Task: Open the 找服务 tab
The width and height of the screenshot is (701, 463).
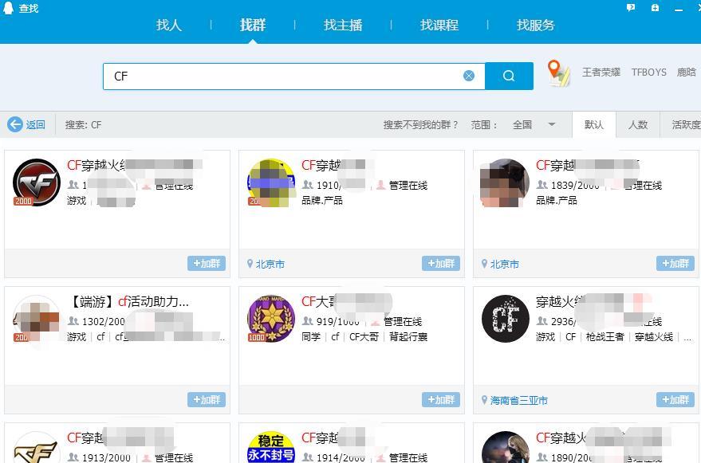Action: (536, 25)
